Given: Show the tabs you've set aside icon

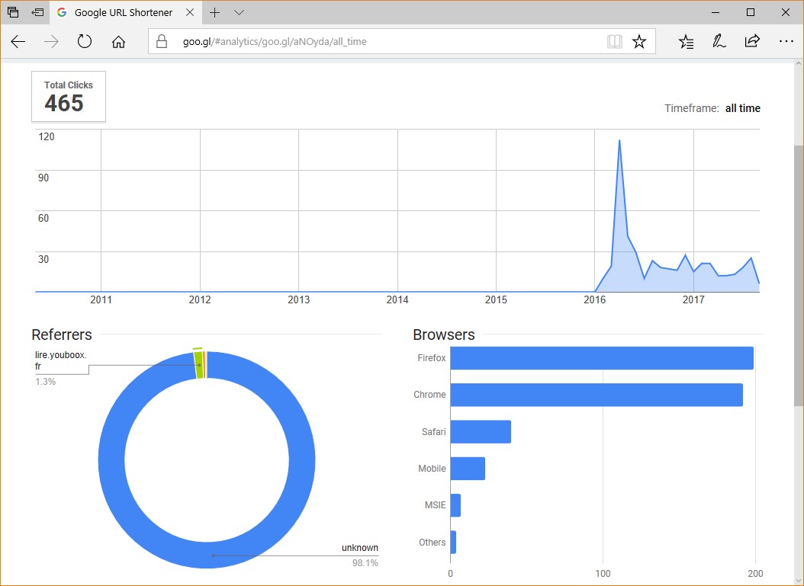Looking at the screenshot, I should pos(13,12).
